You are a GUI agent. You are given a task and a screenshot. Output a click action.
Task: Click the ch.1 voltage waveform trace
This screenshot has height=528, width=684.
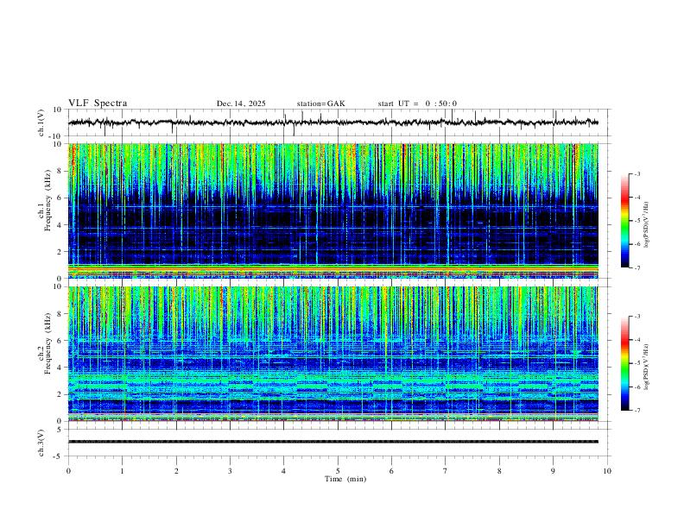(x=333, y=123)
